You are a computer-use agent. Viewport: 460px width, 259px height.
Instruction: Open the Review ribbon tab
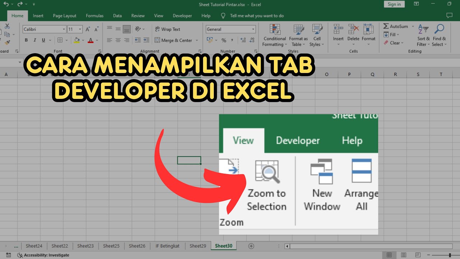coord(138,16)
